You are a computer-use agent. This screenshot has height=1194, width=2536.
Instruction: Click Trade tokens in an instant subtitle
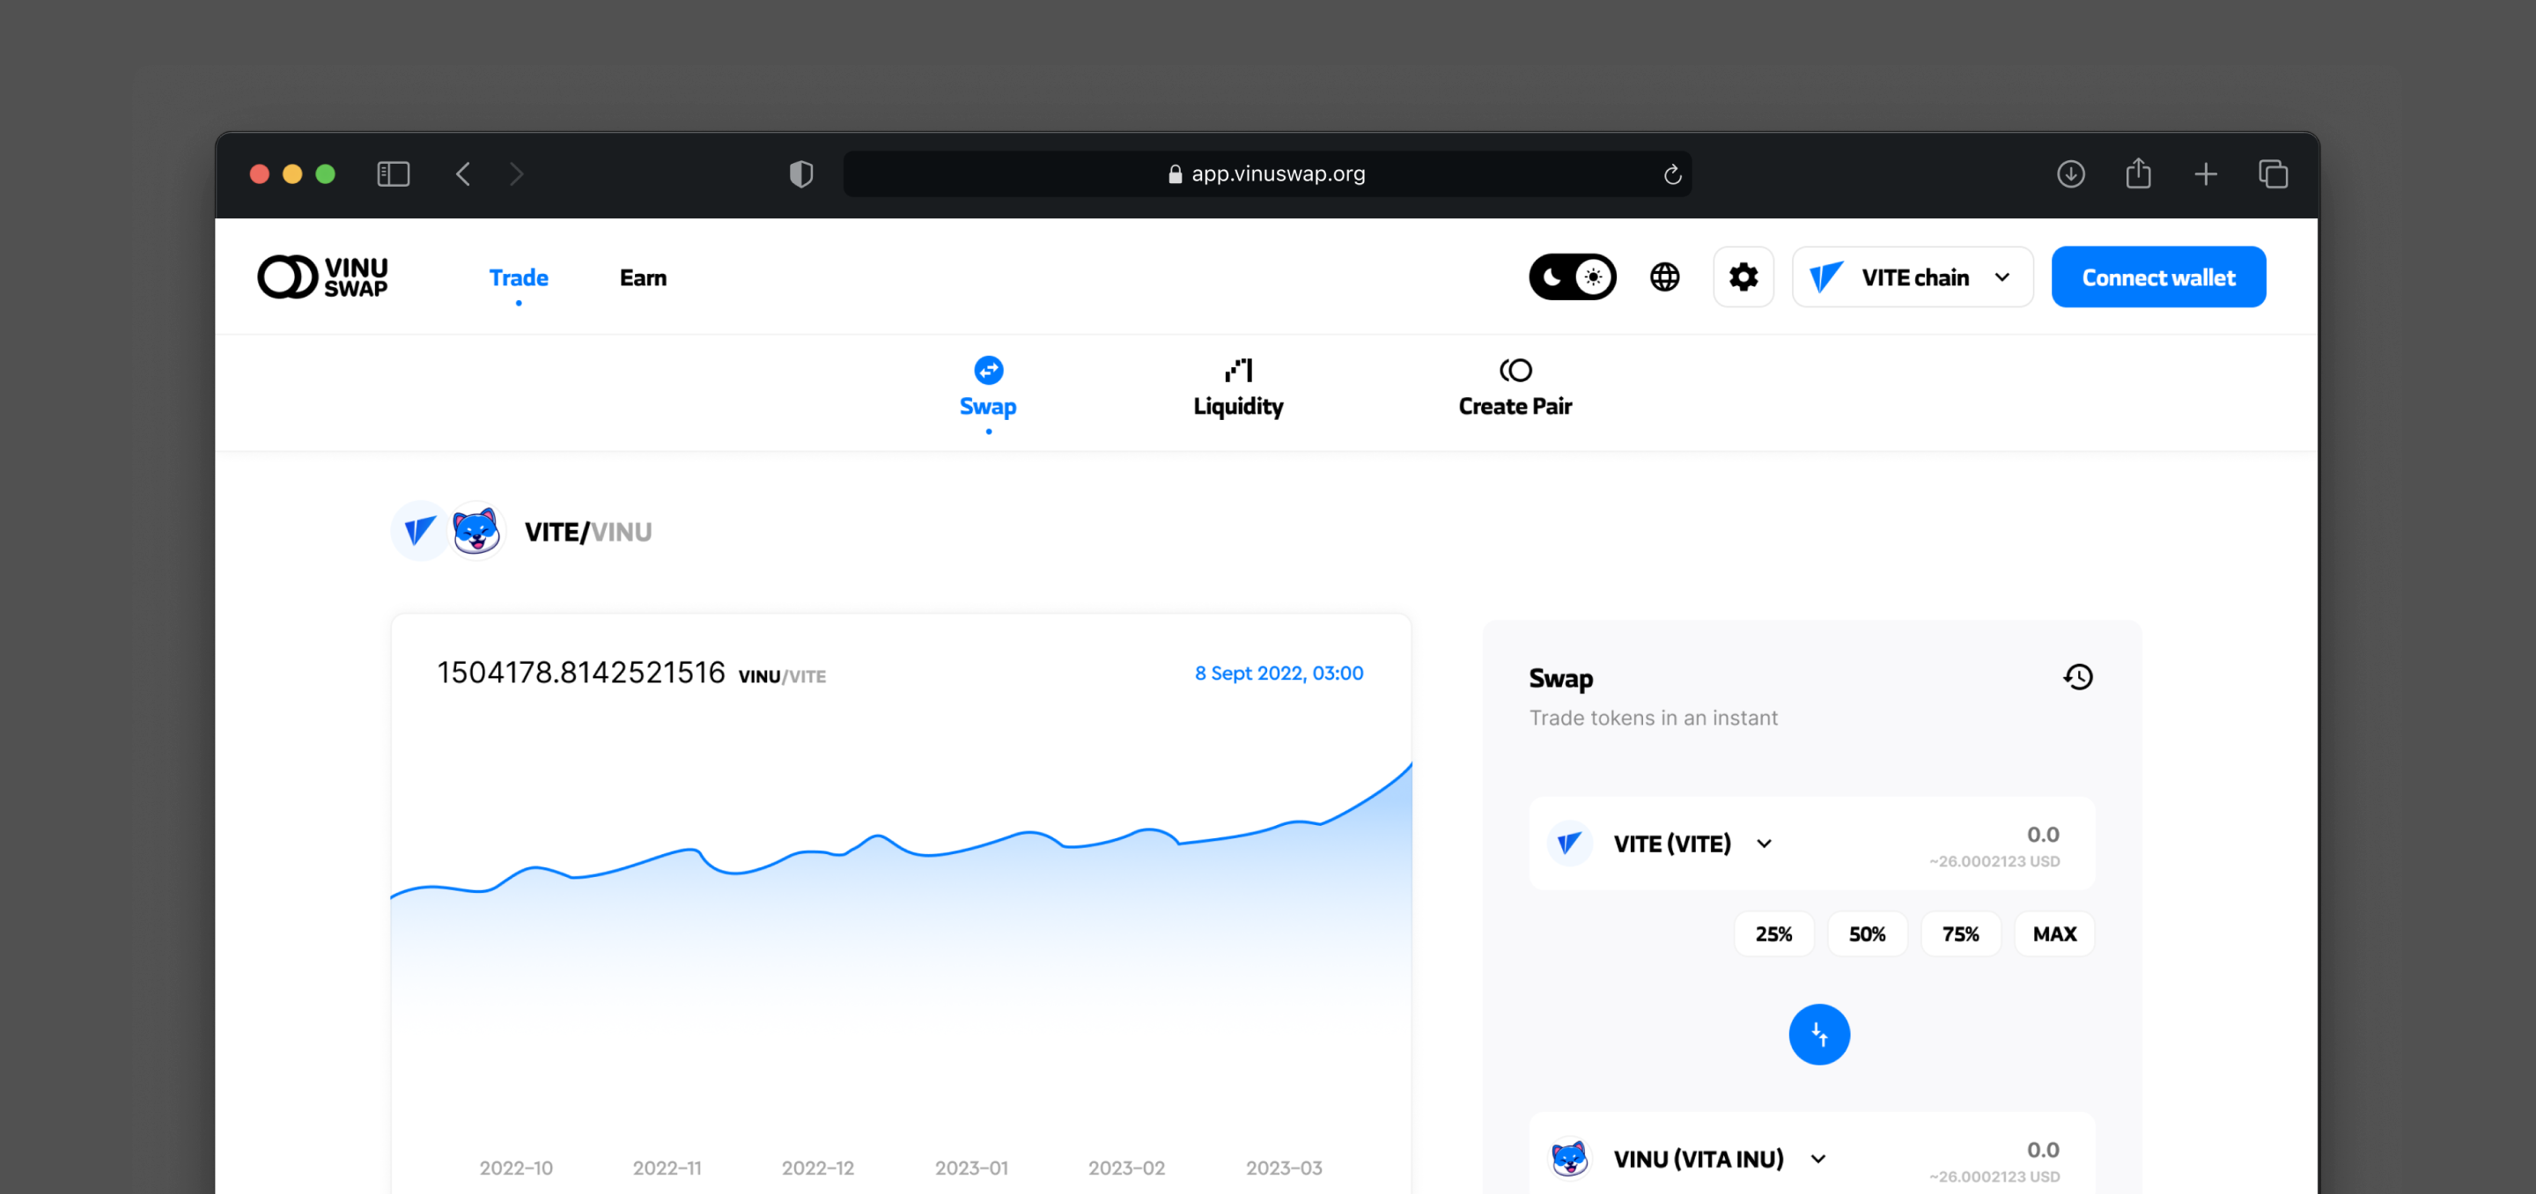[1653, 718]
